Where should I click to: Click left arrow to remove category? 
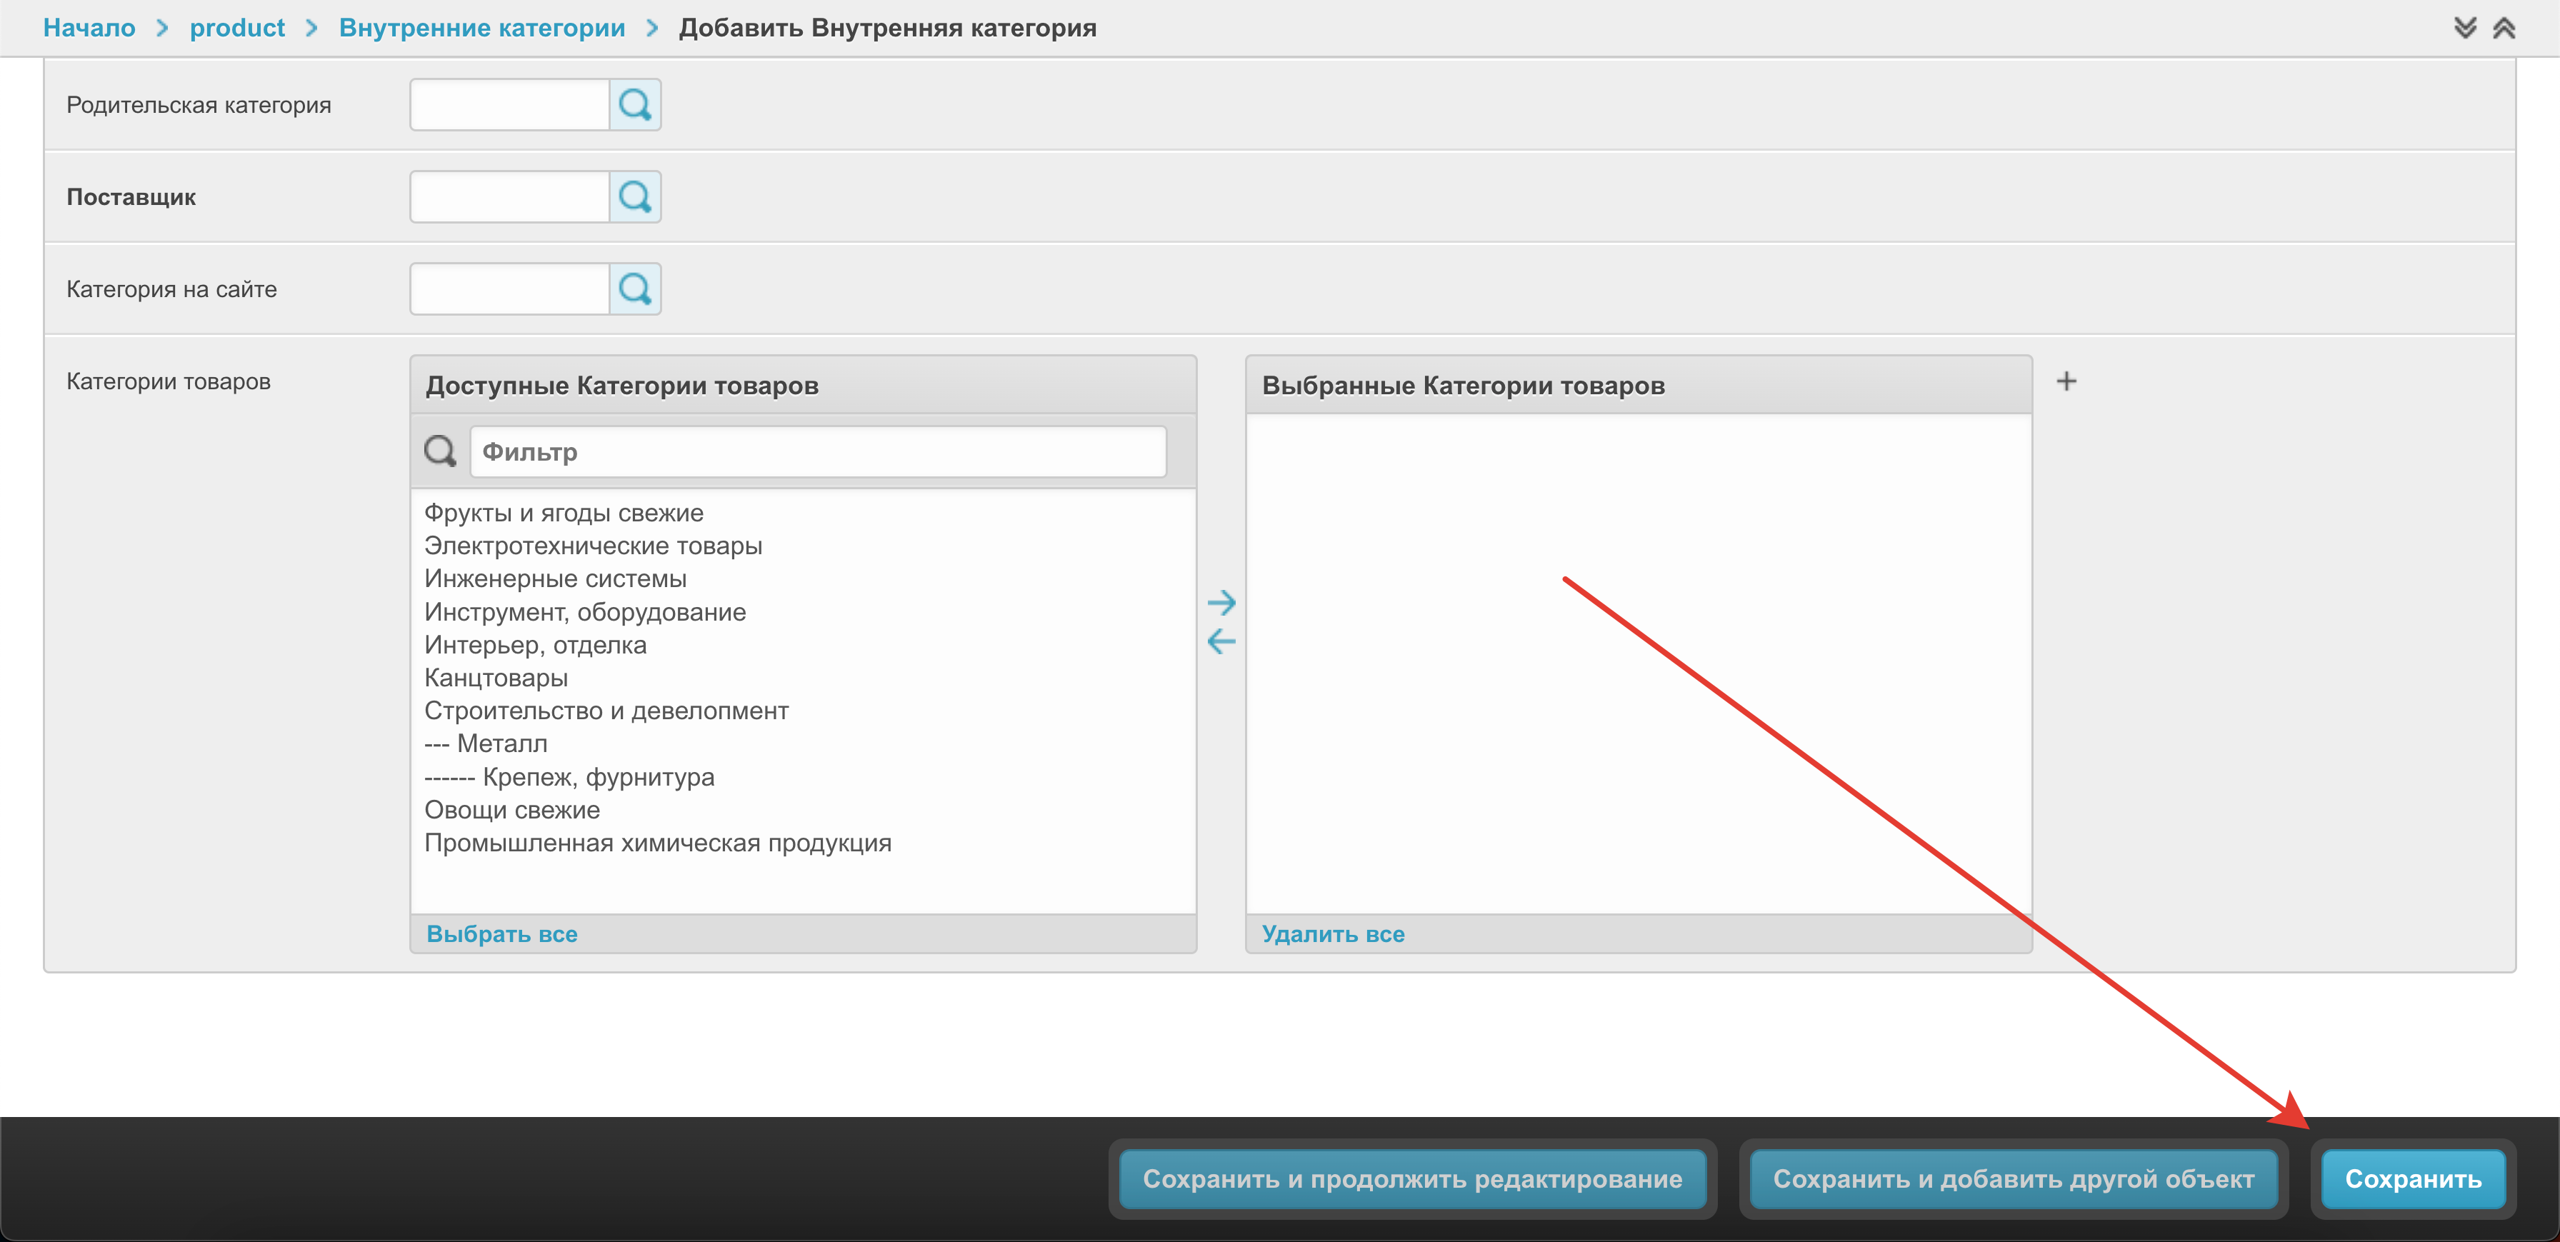(x=1221, y=642)
